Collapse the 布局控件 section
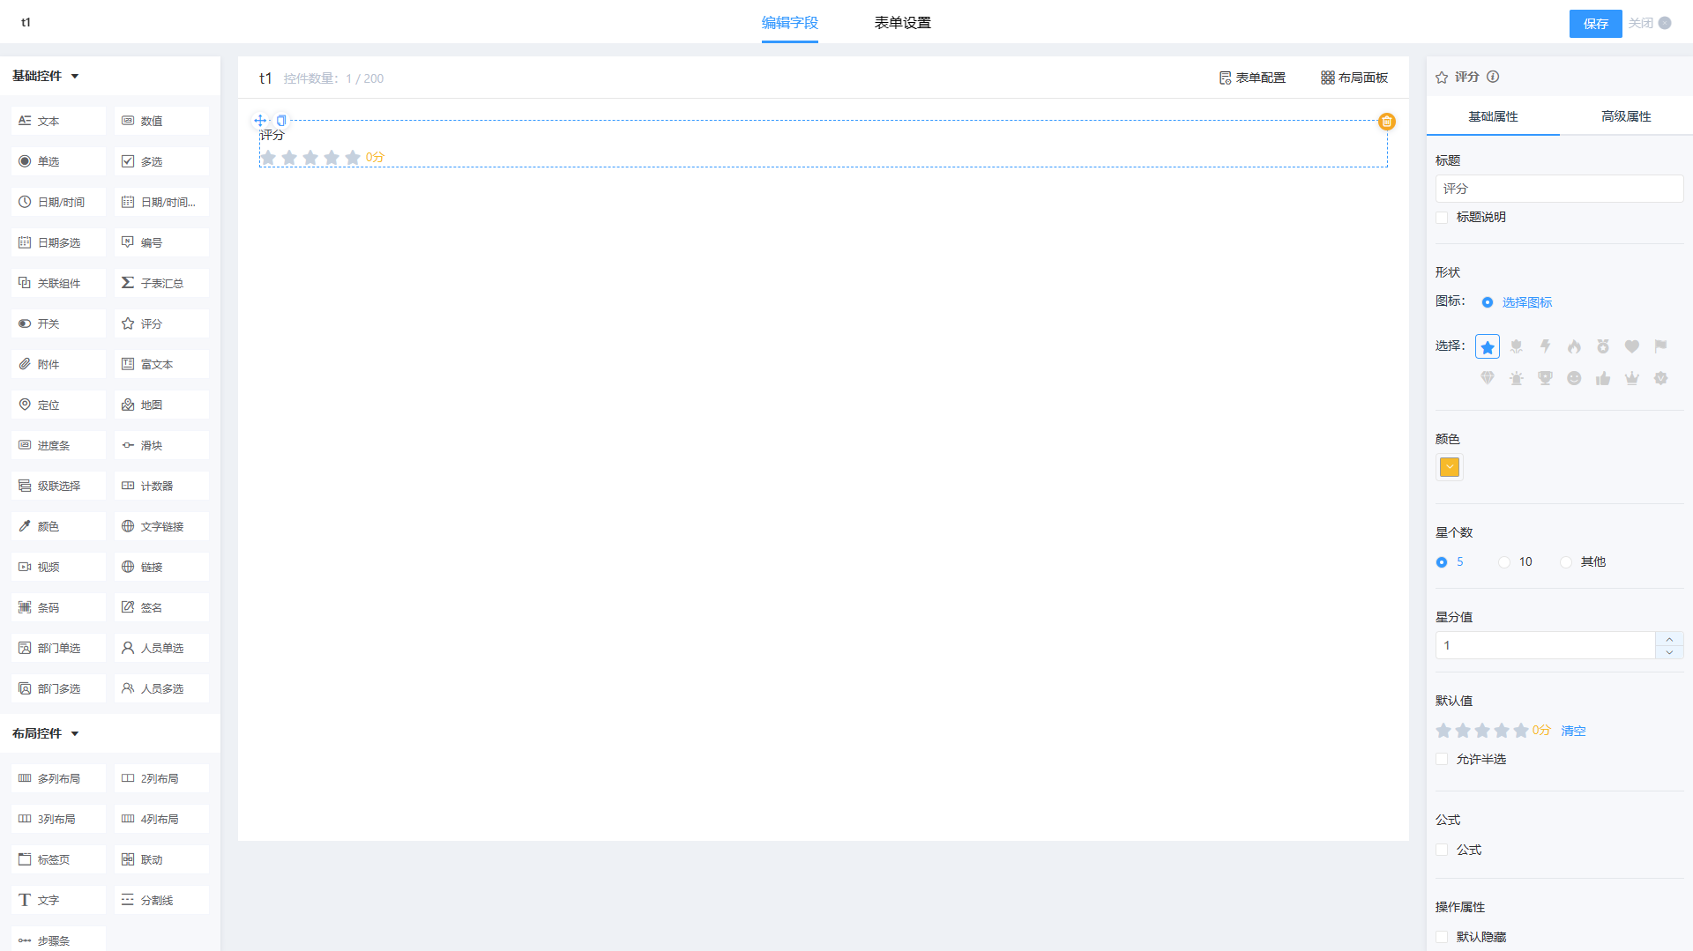The image size is (1693, 951). click(x=75, y=733)
